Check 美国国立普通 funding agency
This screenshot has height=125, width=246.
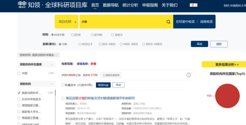click(x=19, y=118)
